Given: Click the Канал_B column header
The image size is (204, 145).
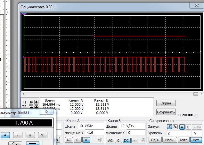Looking at the screenshot, I should click(101, 100).
